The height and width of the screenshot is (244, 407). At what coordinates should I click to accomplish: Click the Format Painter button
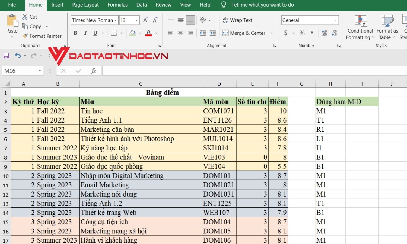42,36
